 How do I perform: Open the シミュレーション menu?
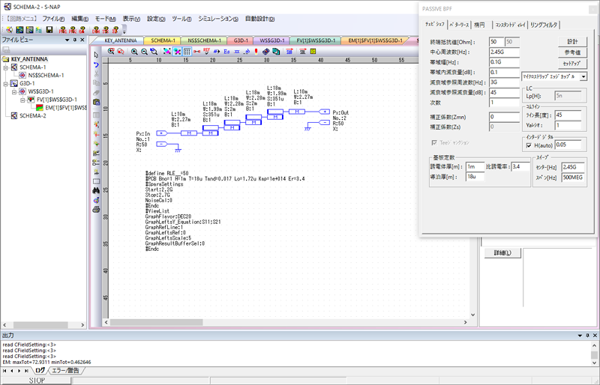pyautogui.click(x=218, y=18)
